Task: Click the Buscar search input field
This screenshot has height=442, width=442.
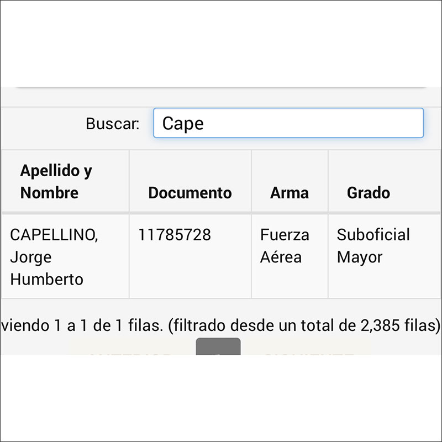Action: [x=288, y=123]
